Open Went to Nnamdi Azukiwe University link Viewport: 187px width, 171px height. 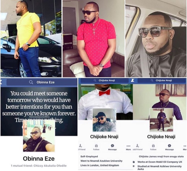click(101, 161)
